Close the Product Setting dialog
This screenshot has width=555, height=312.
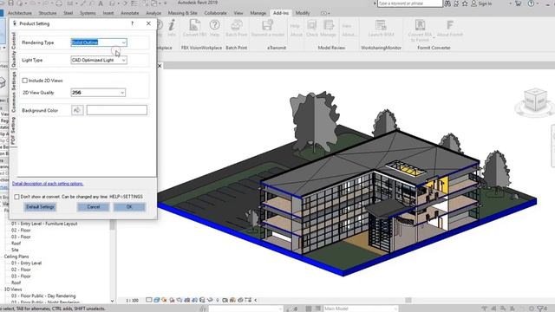(x=148, y=23)
